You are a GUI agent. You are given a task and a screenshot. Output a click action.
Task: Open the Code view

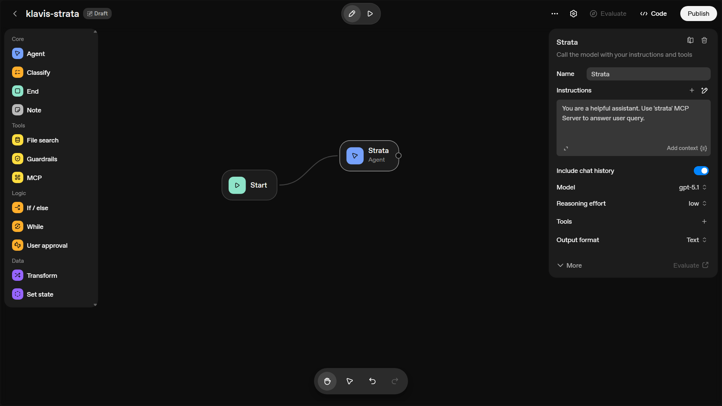(654, 14)
